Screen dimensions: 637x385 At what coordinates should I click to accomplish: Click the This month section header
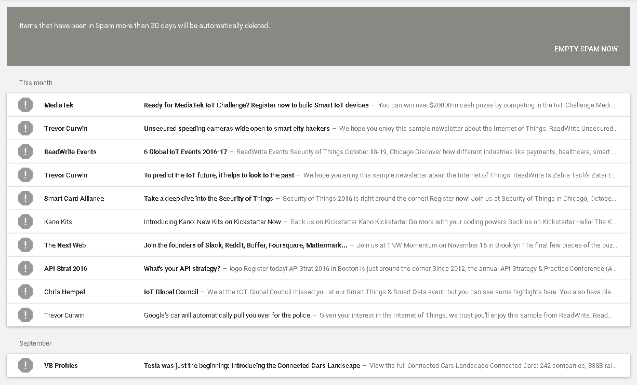pyautogui.click(x=36, y=82)
